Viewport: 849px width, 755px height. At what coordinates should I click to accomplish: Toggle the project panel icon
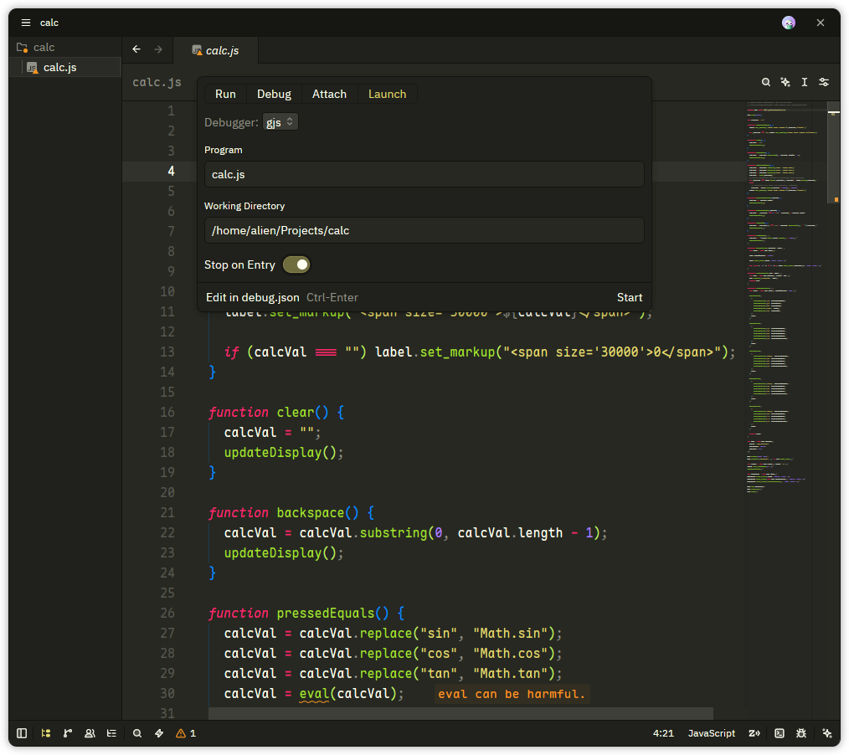pos(46,733)
